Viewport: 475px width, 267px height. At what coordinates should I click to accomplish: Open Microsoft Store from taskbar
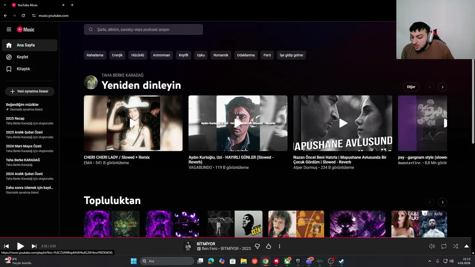(x=233, y=261)
